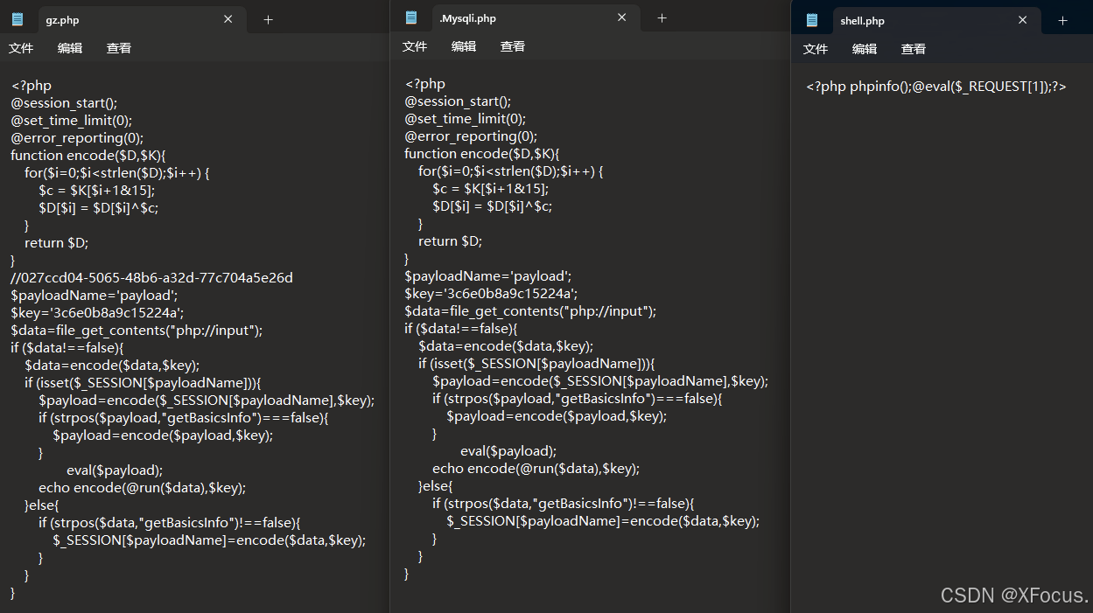Click the GUID comment line in gz.php
The width and height of the screenshot is (1093, 613).
pyautogui.click(x=152, y=278)
